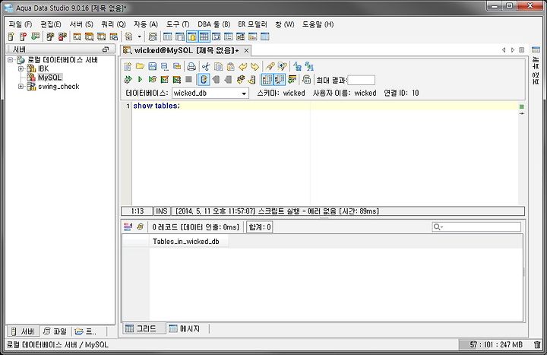The width and height of the screenshot is (547, 355).
Task: Click the Tables_in_wicked_db column header
Action: click(188, 242)
